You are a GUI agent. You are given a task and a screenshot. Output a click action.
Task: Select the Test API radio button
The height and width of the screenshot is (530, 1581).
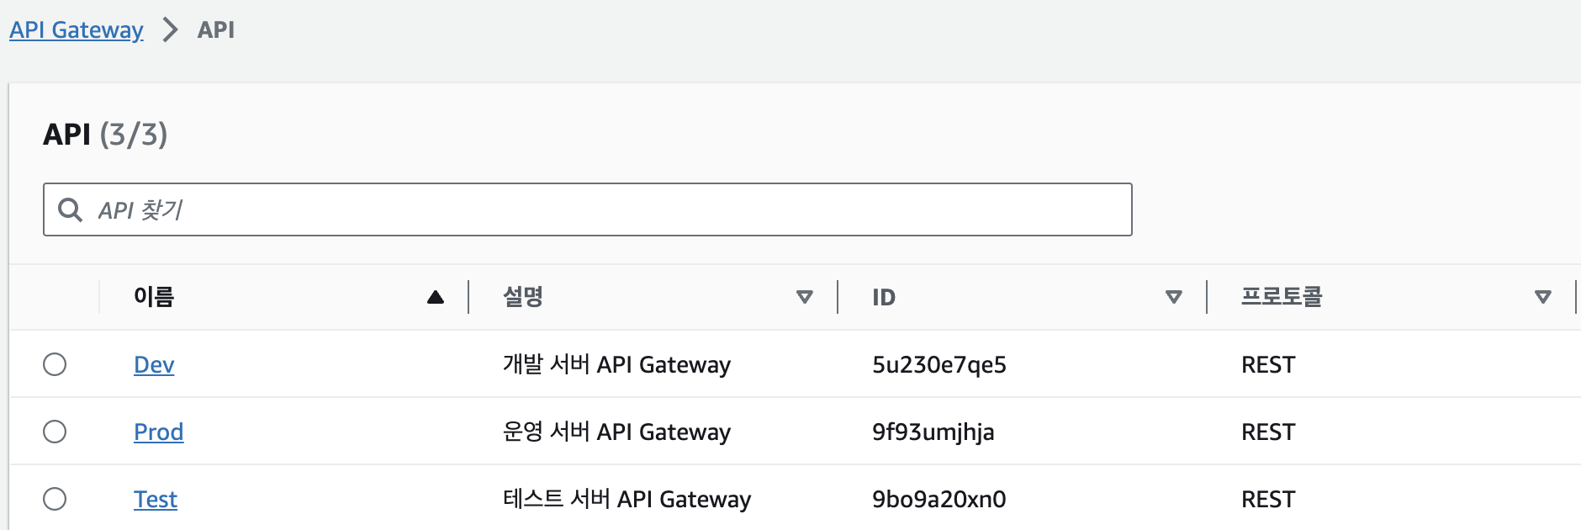coord(55,499)
